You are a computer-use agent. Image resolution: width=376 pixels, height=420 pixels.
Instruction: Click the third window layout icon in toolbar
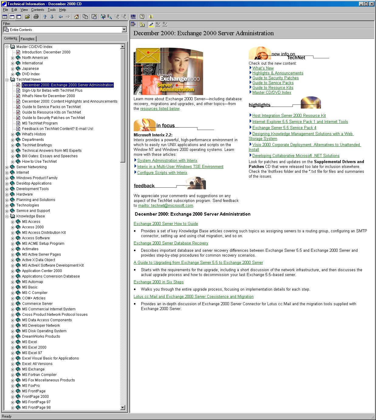click(x=19, y=17)
